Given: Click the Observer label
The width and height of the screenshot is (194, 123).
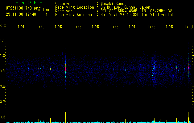Looking at the screenshot, I should [x=64, y=4].
